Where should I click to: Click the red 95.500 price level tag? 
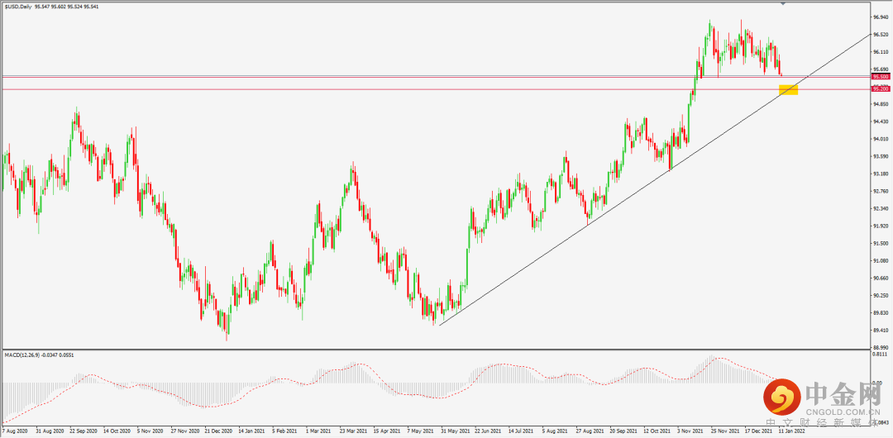(x=881, y=76)
